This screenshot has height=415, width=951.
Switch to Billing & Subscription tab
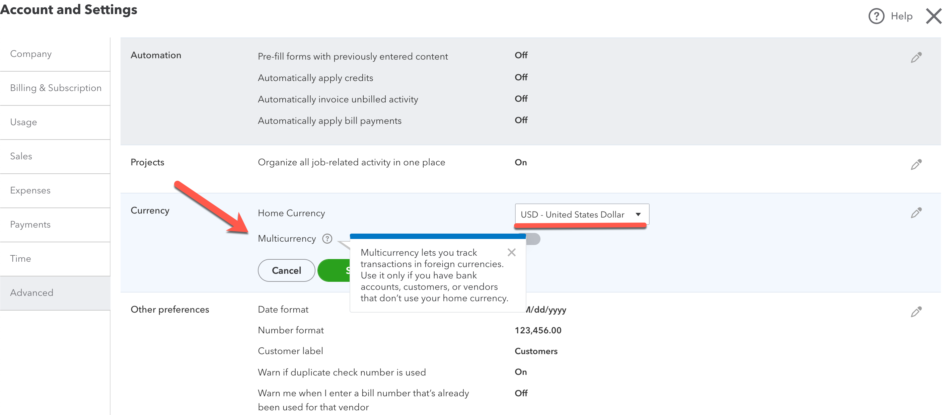[55, 88]
